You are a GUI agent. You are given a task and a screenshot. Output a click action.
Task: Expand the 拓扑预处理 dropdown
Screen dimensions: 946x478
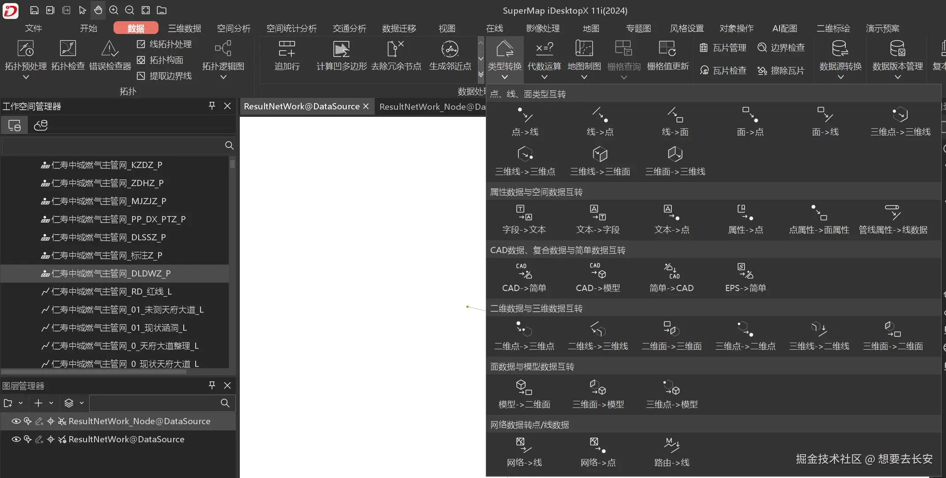point(26,77)
